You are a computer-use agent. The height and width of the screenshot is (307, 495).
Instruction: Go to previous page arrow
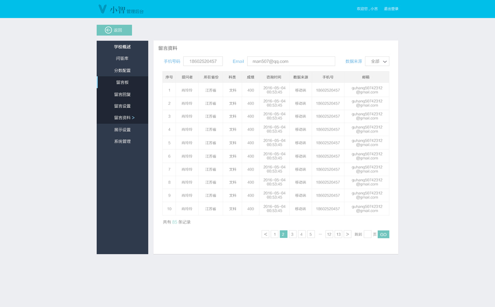click(266, 234)
